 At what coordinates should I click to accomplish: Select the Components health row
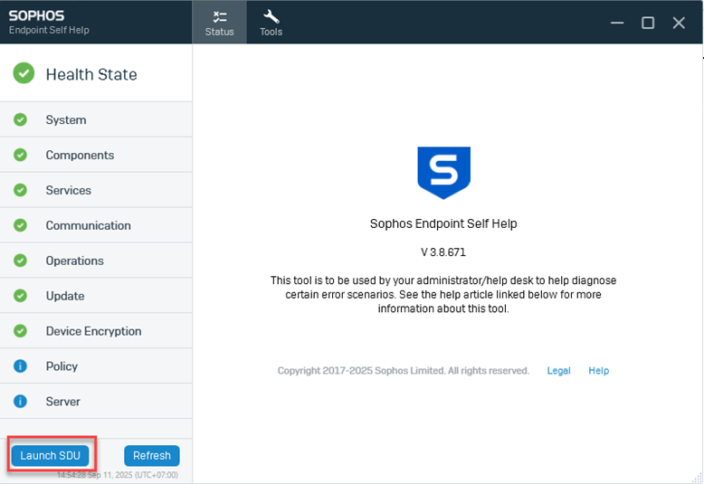(96, 155)
